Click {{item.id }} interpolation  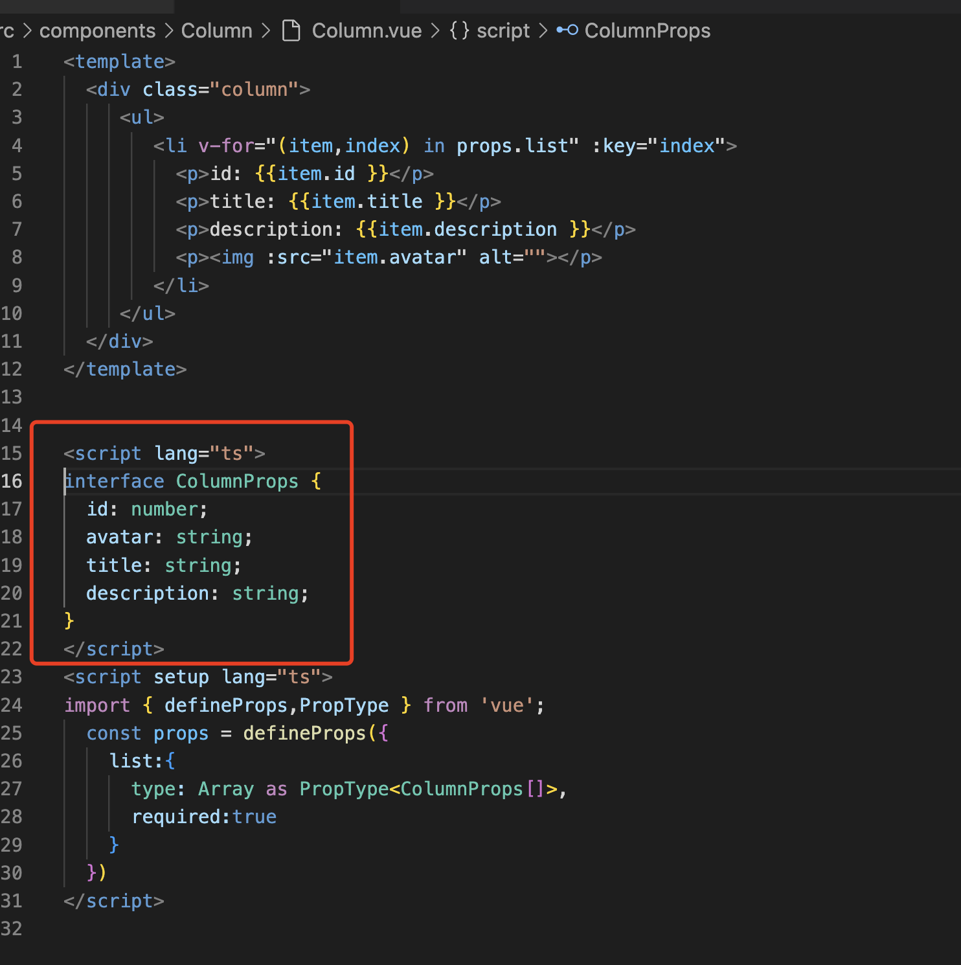click(321, 174)
